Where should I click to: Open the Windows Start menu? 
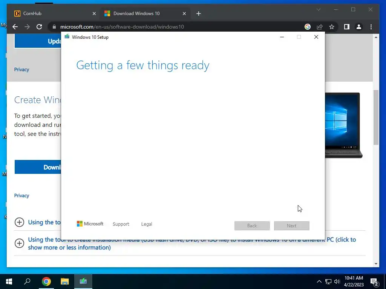[x=9, y=281]
